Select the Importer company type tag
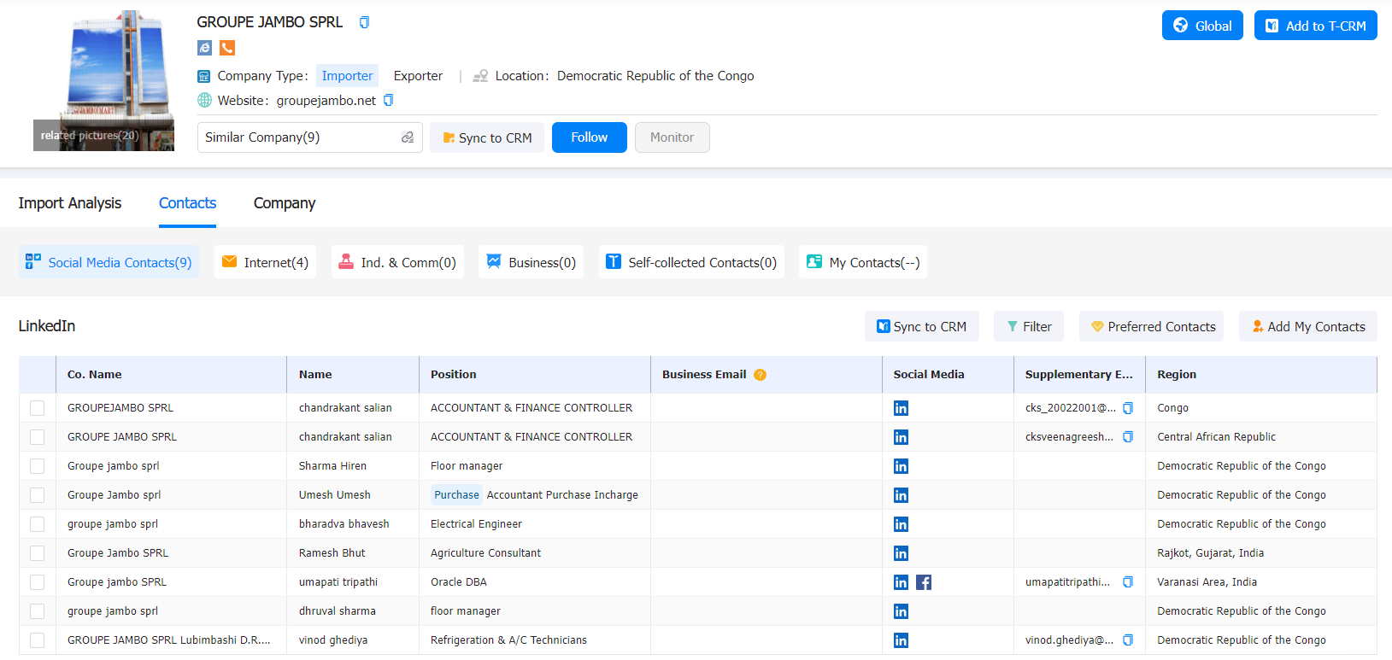This screenshot has height=660, width=1392. pyautogui.click(x=347, y=76)
